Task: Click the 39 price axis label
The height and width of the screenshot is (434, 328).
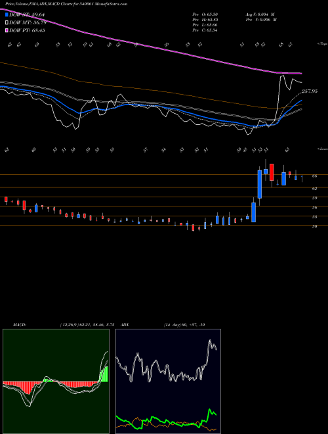Action: [314, 198]
